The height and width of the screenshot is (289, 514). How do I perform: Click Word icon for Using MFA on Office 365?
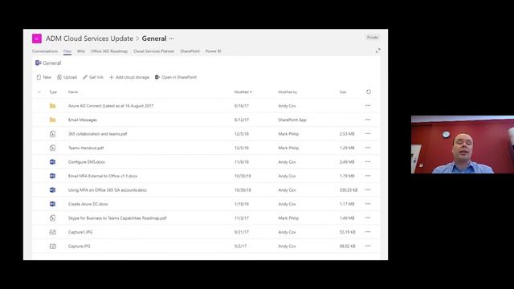point(52,190)
